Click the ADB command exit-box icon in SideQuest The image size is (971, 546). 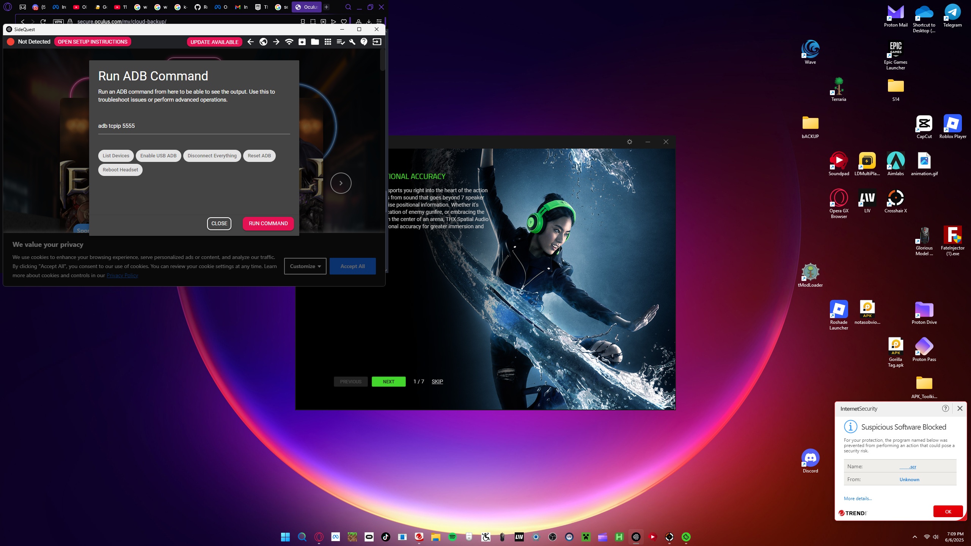coord(377,42)
